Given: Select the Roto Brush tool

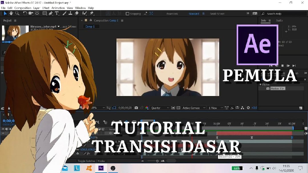Looking at the screenshot, I should [84, 13].
